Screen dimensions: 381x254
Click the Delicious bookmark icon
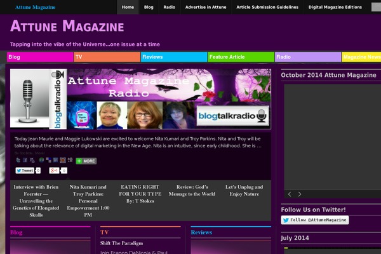(49, 160)
